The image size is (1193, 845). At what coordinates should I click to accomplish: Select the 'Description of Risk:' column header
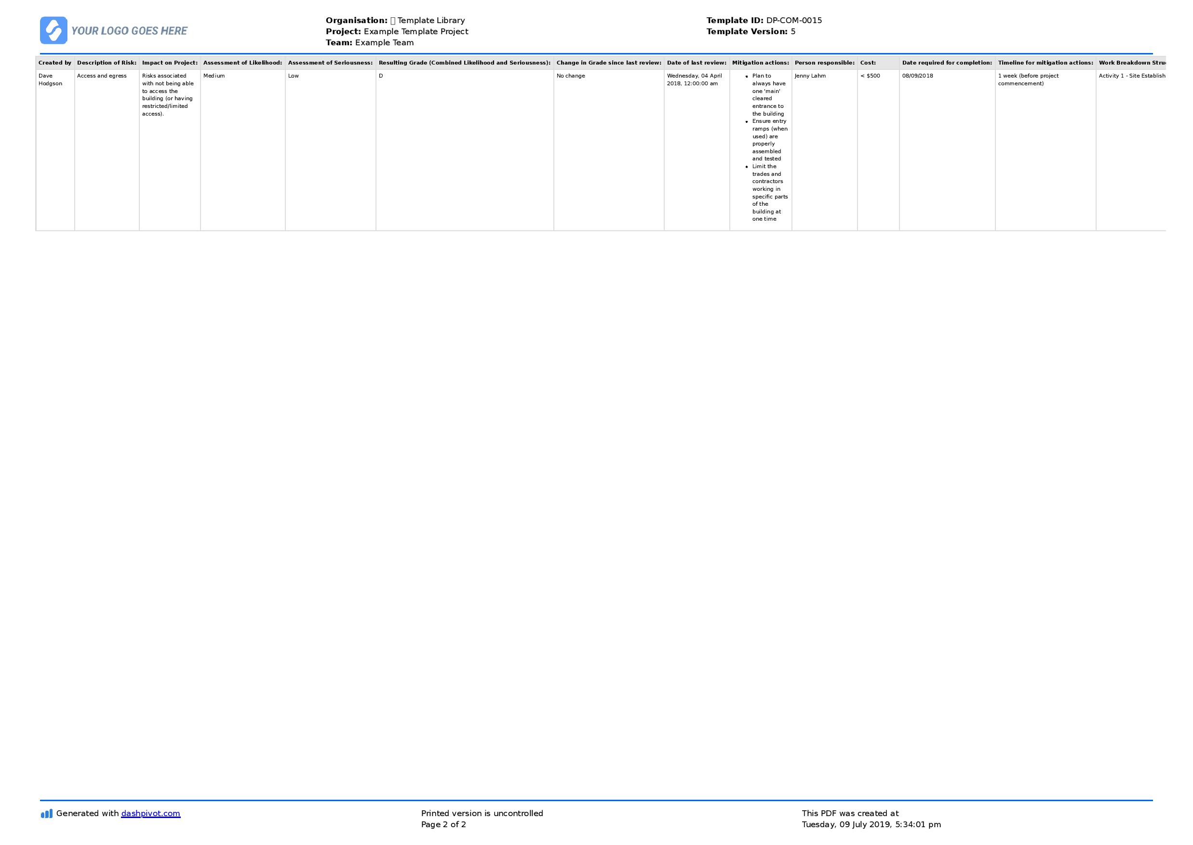pyautogui.click(x=107, y=63)
